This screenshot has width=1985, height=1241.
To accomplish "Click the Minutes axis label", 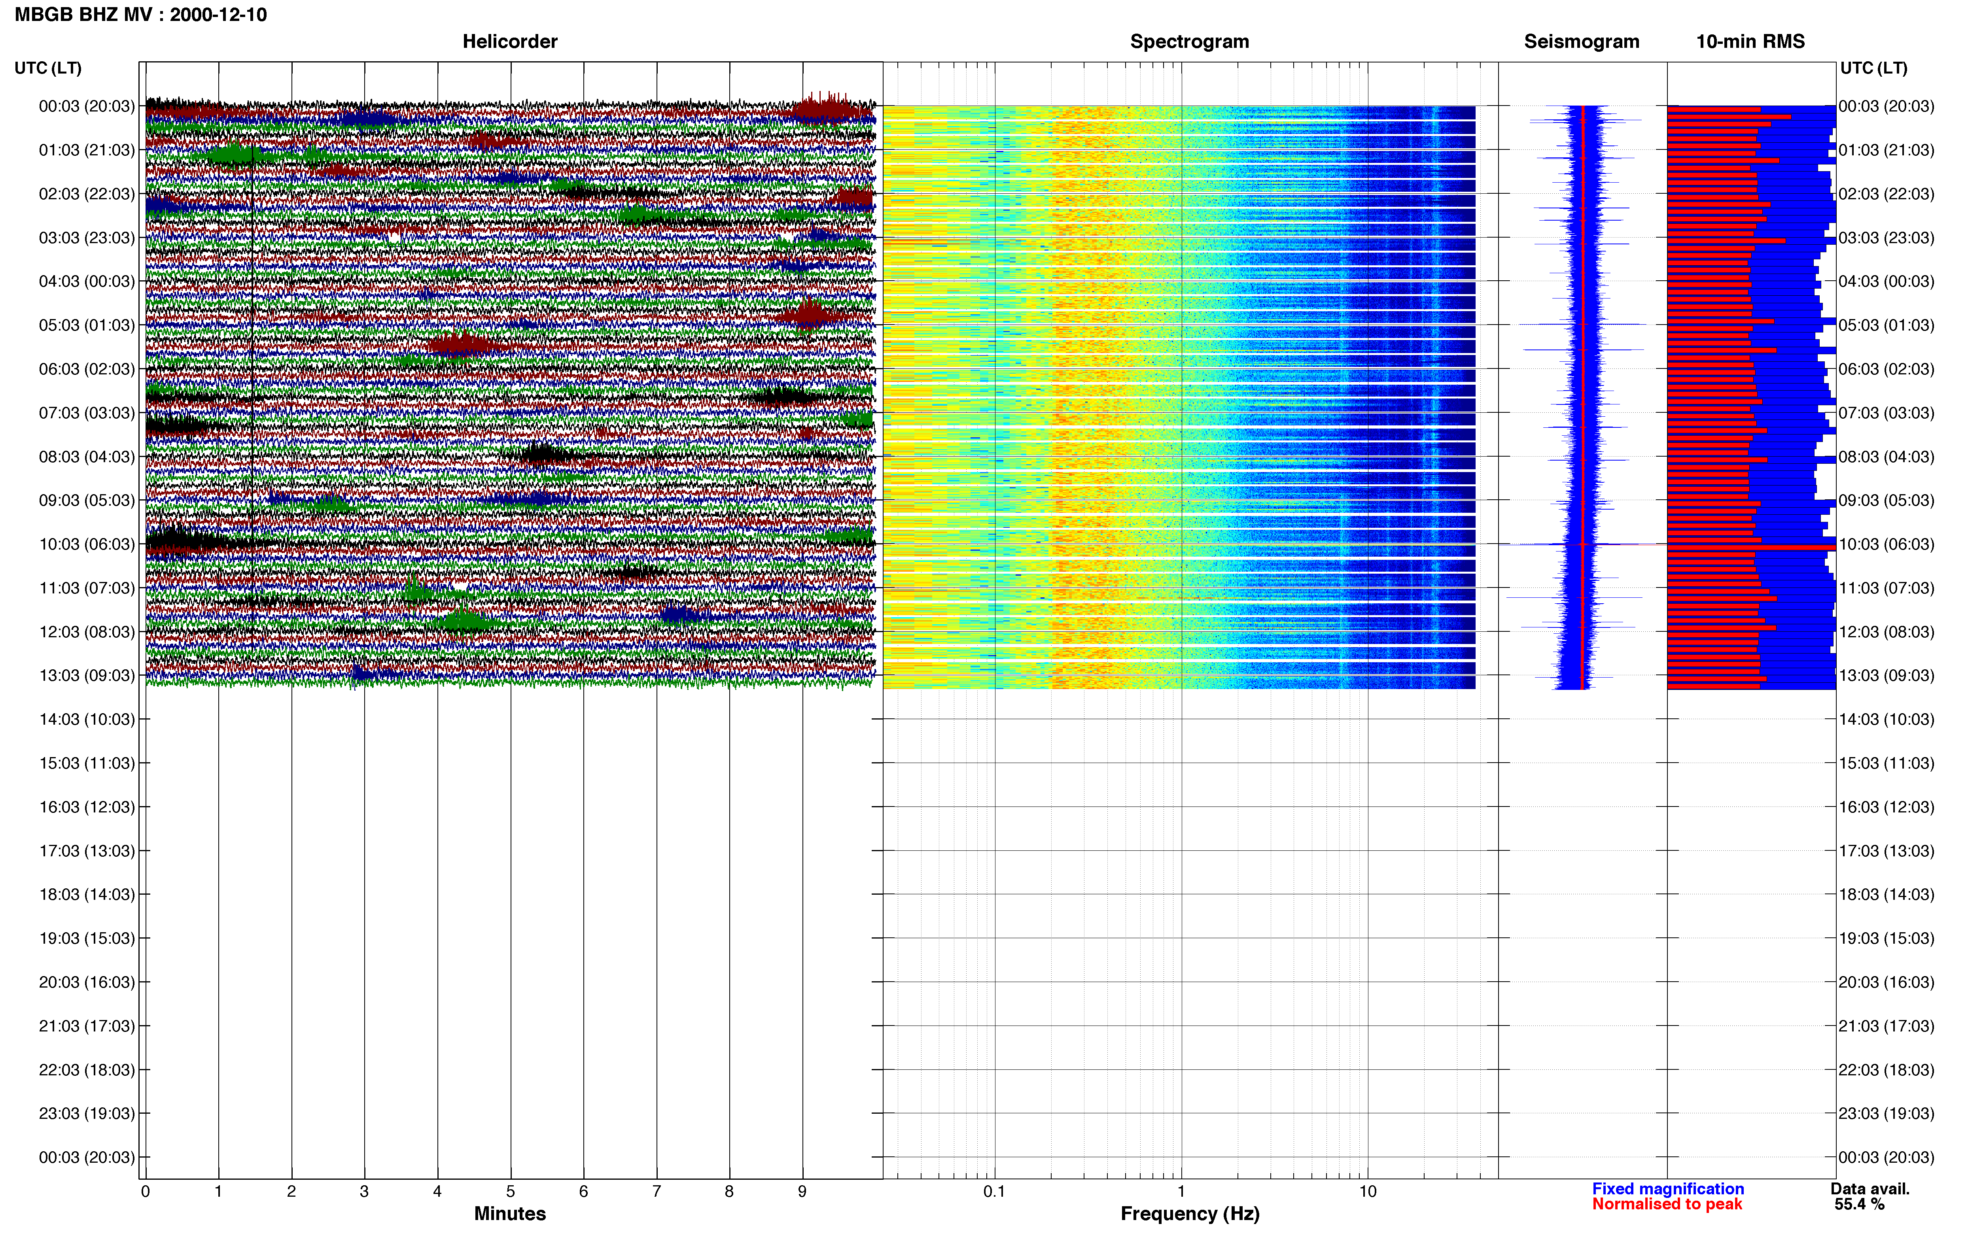I will [x=510, y=1213].
